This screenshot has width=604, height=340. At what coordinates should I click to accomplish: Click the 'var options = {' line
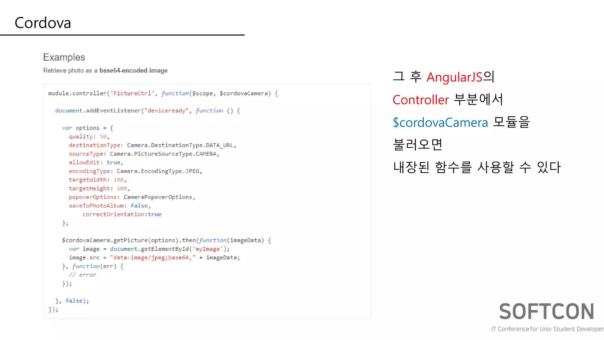click(88, 128)
